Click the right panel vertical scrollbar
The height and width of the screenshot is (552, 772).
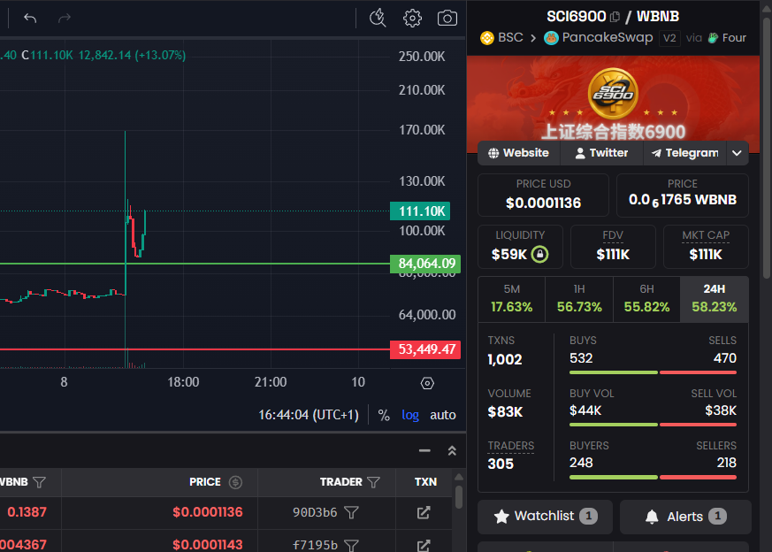tap(767, 148)
